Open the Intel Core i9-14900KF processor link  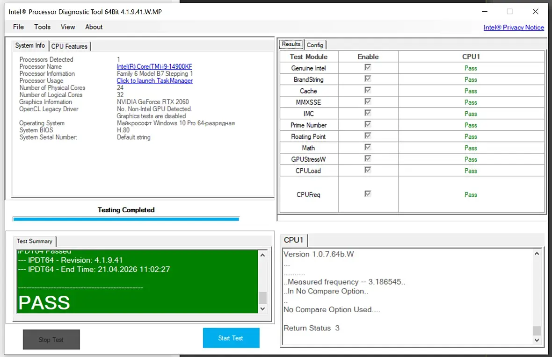[x=154, y=66]
